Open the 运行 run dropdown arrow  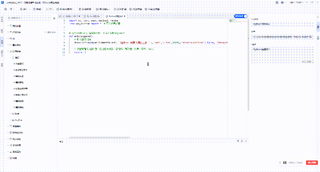pos(29,9)
